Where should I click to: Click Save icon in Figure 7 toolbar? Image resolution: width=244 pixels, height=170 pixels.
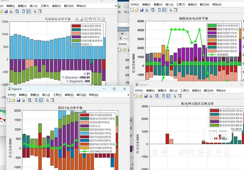(x=146, y=96)
